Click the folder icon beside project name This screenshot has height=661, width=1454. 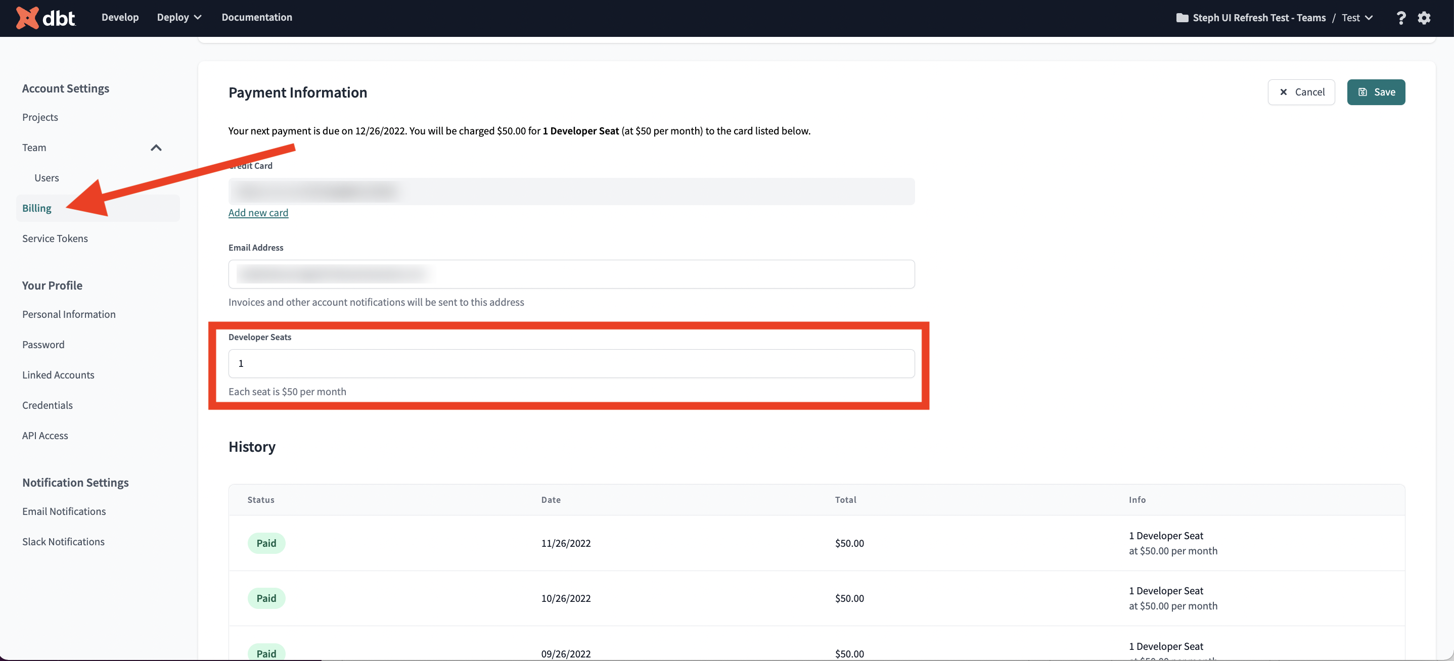pyautogui.click(x=1182, y=18)
